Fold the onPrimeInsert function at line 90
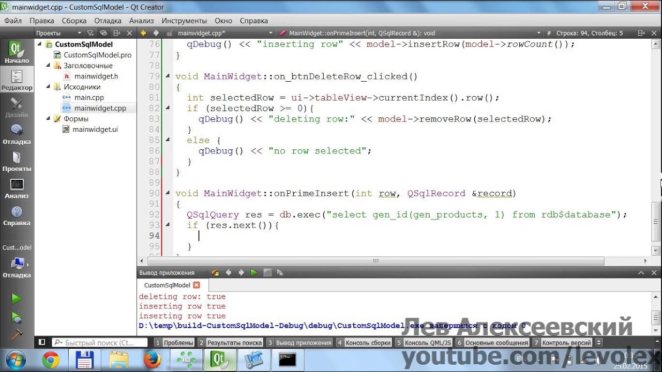The width and height of the screenshot is (662, 372). point(168,193)
